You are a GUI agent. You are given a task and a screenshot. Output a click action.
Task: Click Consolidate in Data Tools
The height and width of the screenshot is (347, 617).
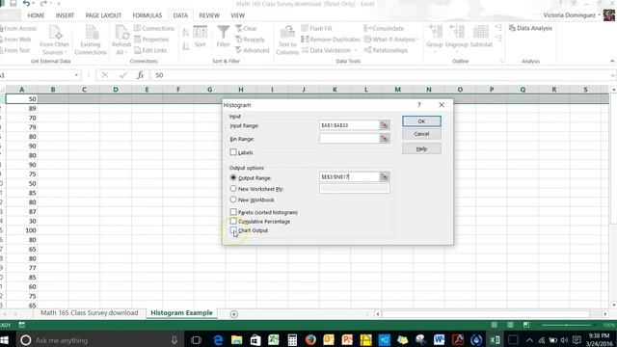(x=384, y=28)
